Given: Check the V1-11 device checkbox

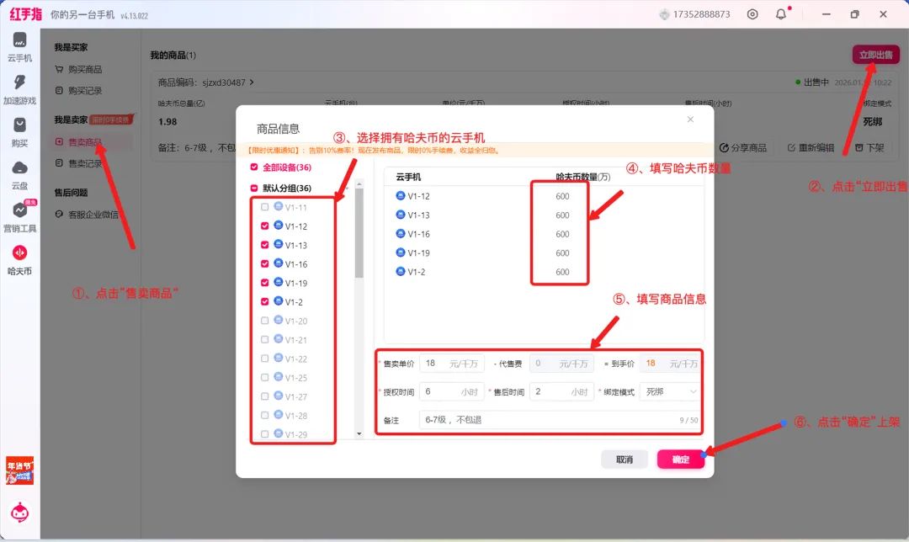Looking at the screenshot, I should click(x=265, y=207).
